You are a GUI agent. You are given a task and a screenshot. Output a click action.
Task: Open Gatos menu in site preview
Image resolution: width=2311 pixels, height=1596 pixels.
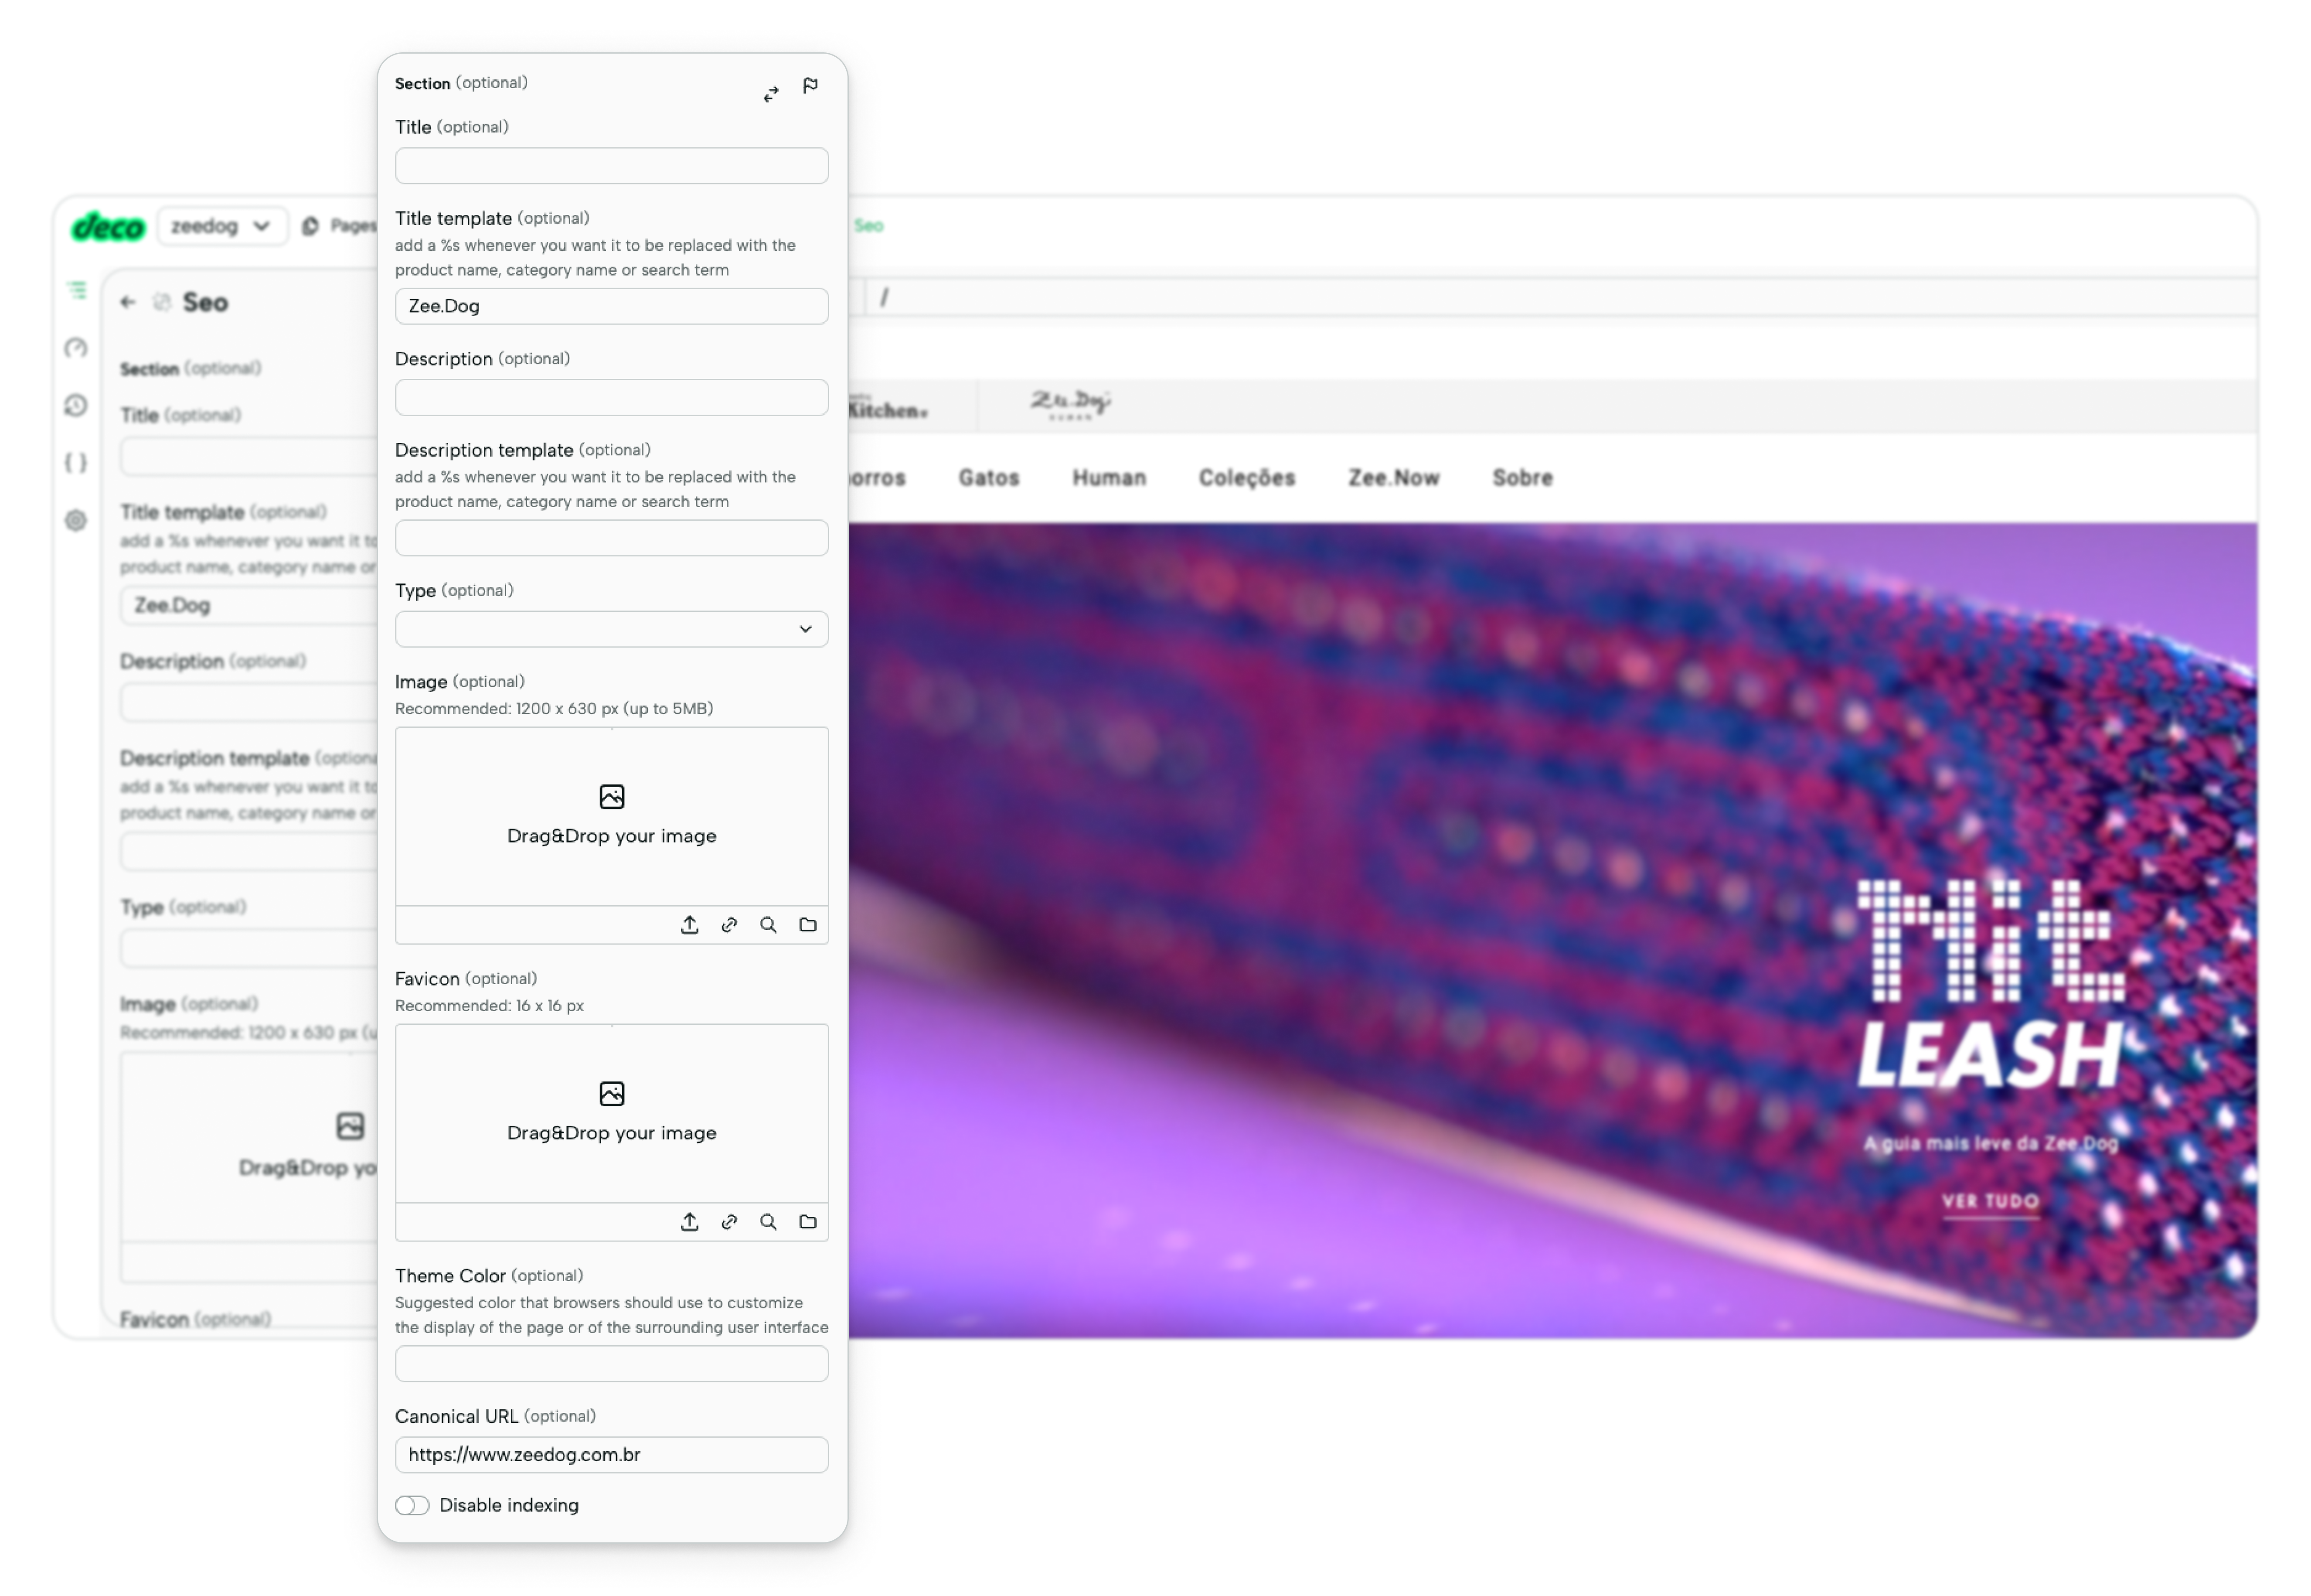[x=989, y=478]
